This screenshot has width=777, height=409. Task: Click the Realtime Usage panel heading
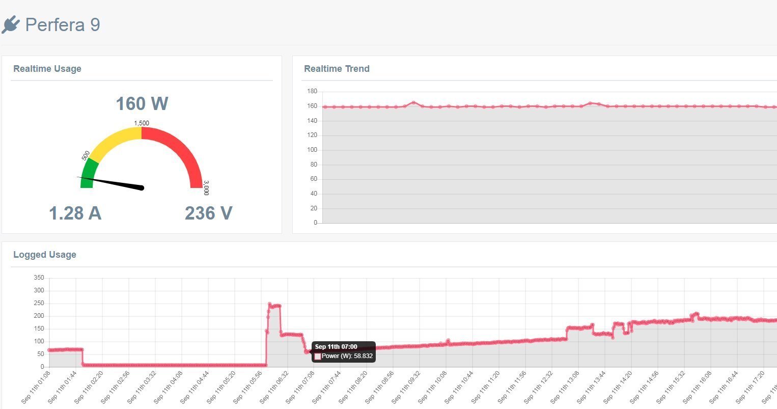[x=47, y=69]
